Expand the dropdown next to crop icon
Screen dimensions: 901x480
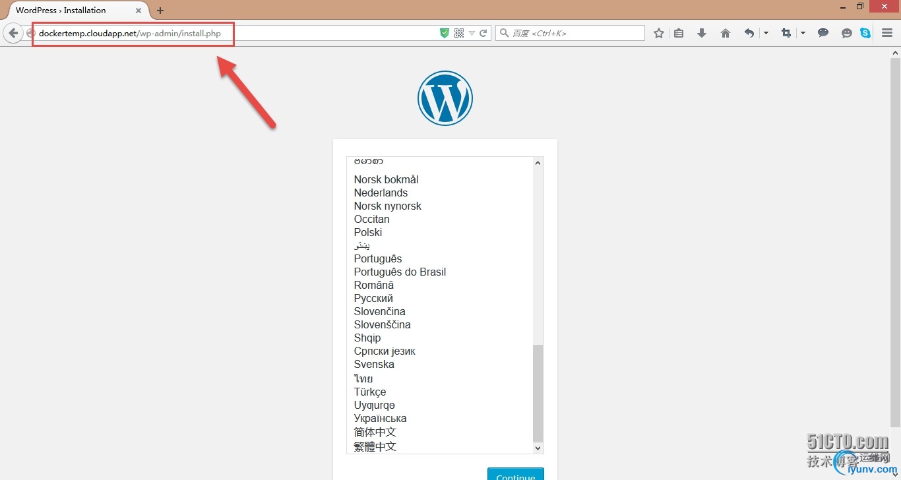tap(803, 33)
